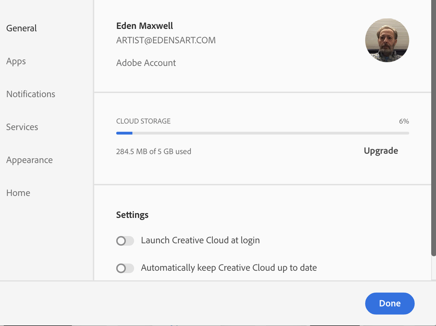Switch to the Apps section

16,61
